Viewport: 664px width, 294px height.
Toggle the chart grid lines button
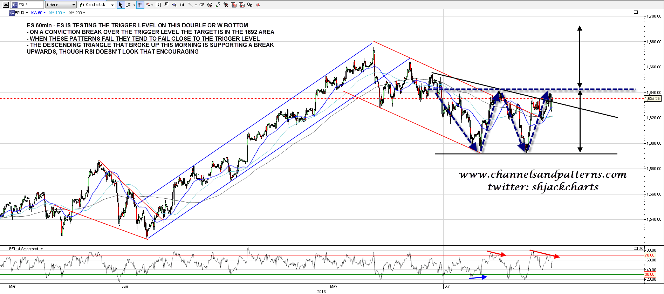[140, 5]
